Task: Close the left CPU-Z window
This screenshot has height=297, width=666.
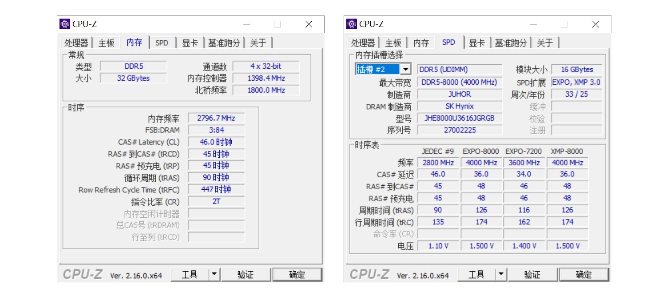Action: [309, 24]
